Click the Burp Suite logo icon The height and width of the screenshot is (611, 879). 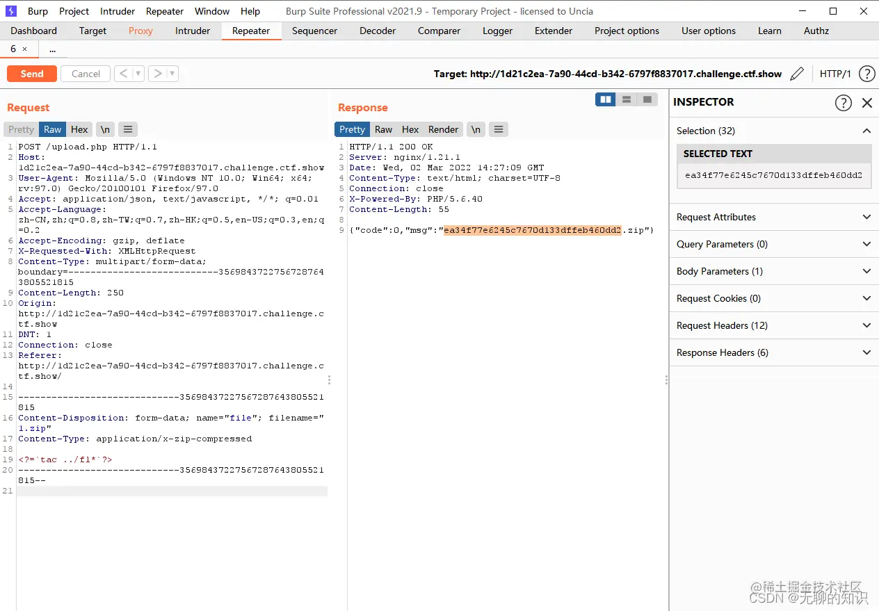pyautogui.click(x=11, y=11)
